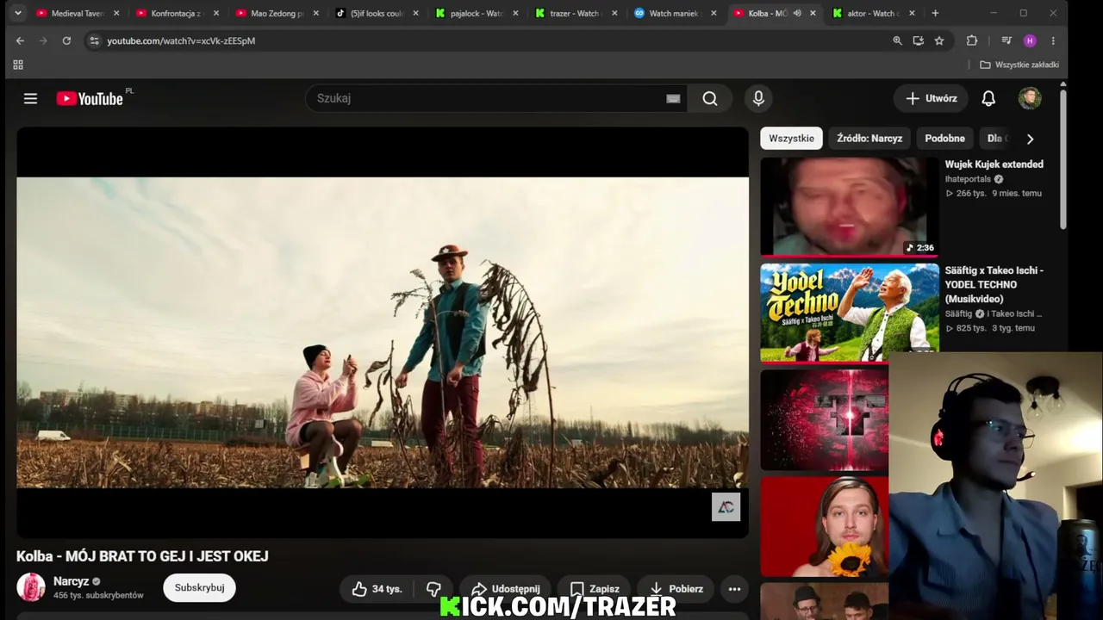
Task: Share the video via Udostępnij
Action: [x=505, y=589]
